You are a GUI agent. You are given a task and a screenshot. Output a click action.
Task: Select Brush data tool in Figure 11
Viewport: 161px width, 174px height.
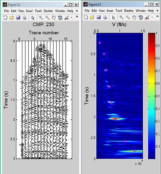pos(66,18)
